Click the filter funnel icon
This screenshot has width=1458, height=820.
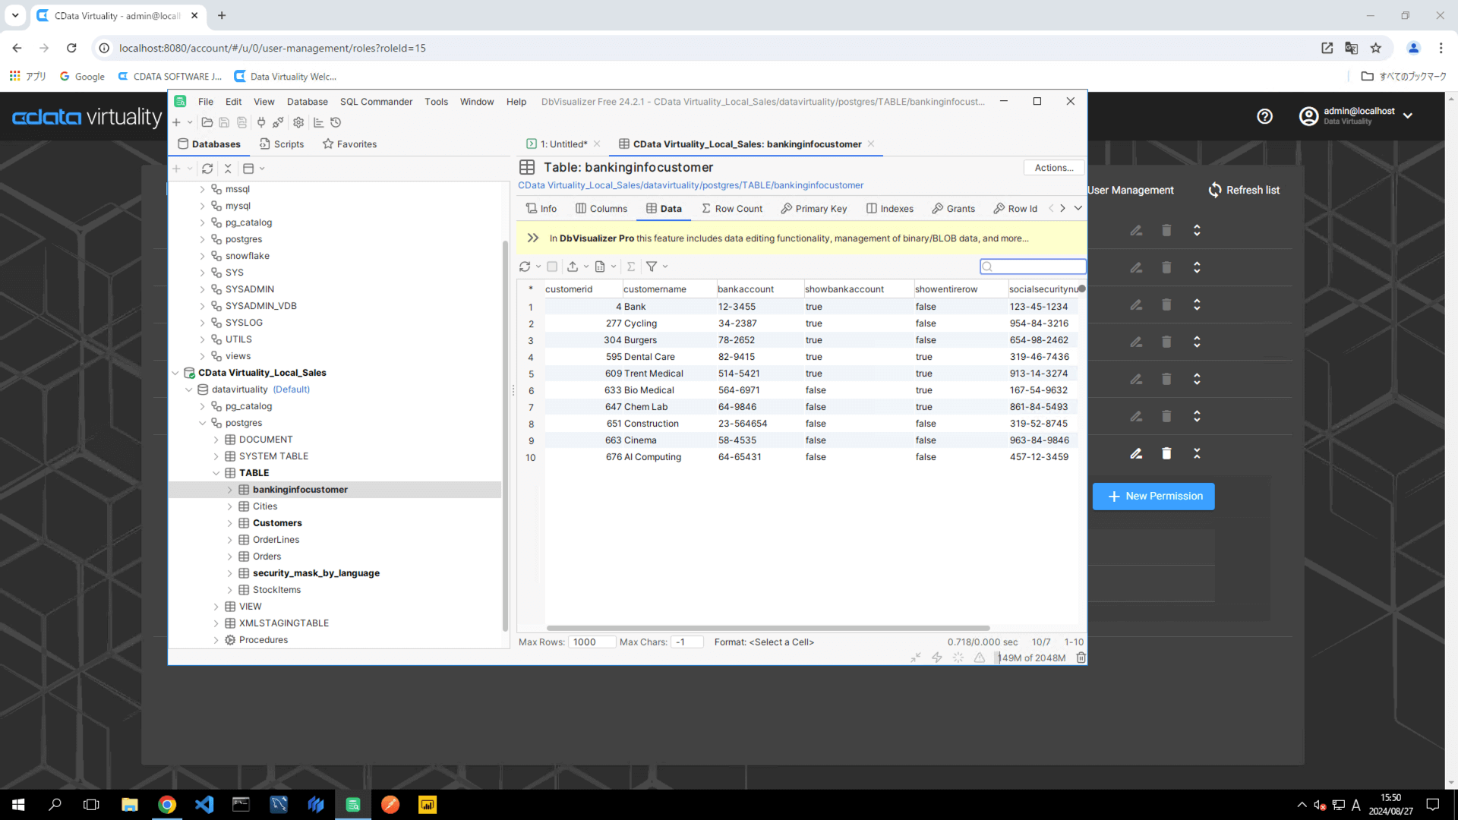pos(652,266)
